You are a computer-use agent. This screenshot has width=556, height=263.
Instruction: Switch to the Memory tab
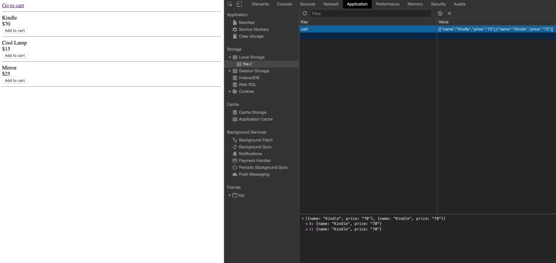click(415, 4)
